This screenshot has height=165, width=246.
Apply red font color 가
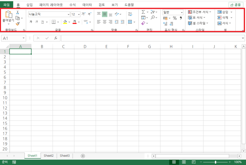pyautogui.click(x=74, y=22)
